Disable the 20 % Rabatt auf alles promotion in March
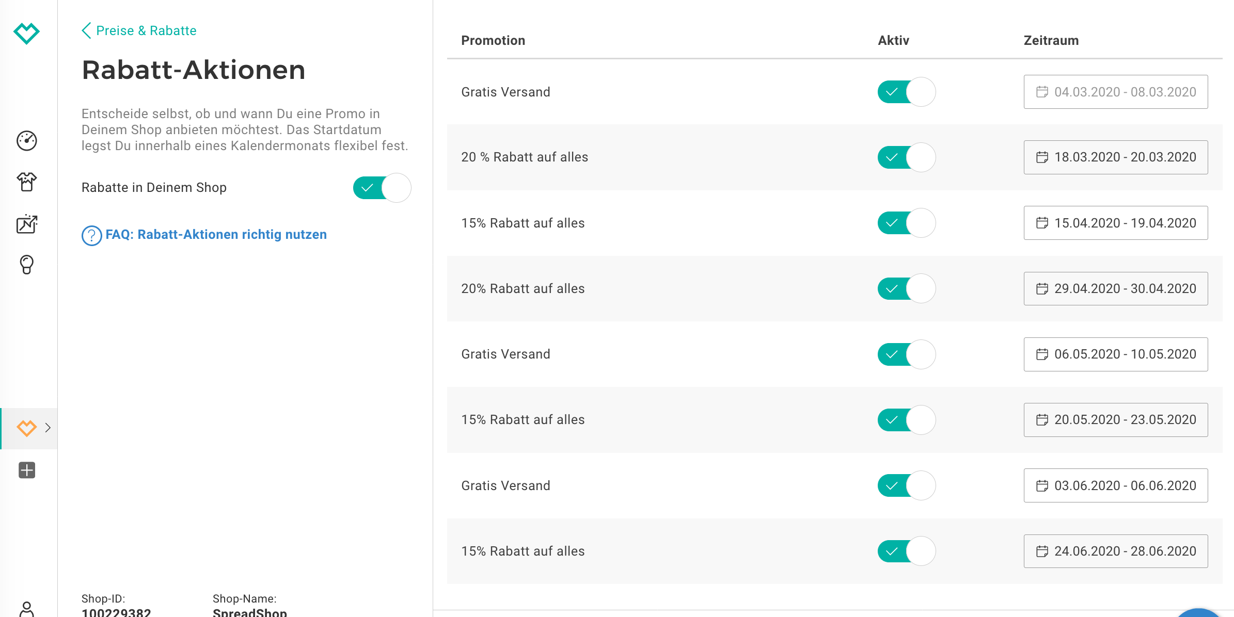 click(x=906, y=157)
